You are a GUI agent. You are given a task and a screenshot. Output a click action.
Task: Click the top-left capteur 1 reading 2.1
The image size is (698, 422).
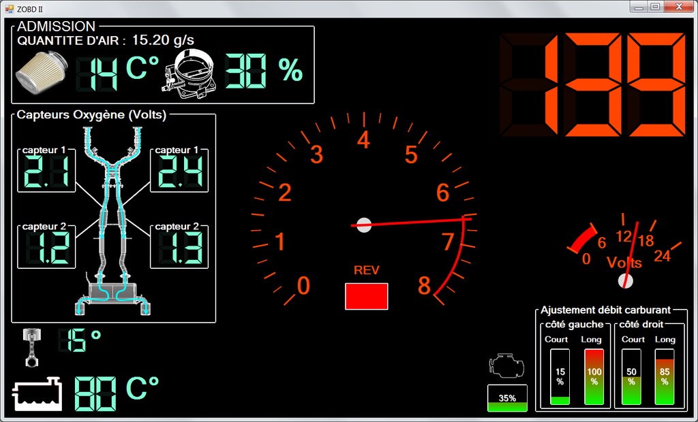(46, 174)
